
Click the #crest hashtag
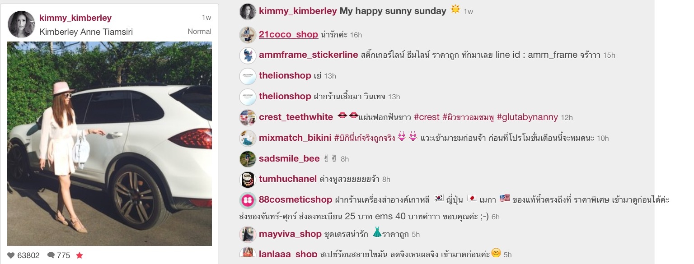(427, 117)
